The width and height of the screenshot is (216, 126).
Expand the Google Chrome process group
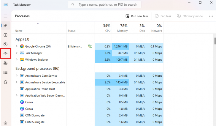17,46
